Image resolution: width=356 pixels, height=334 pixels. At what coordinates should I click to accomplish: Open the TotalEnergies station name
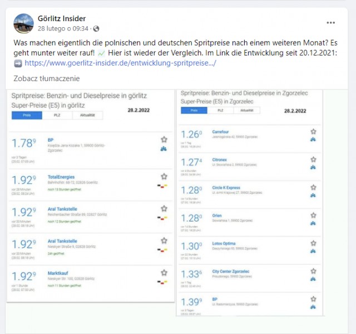click(x=61, y=177)
